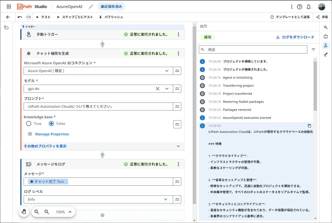Copy the 19:30:50 log entry

pyautogui.click(x=309, y=126)
